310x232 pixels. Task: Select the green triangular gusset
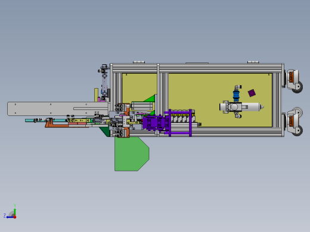[x=150, y=99]
